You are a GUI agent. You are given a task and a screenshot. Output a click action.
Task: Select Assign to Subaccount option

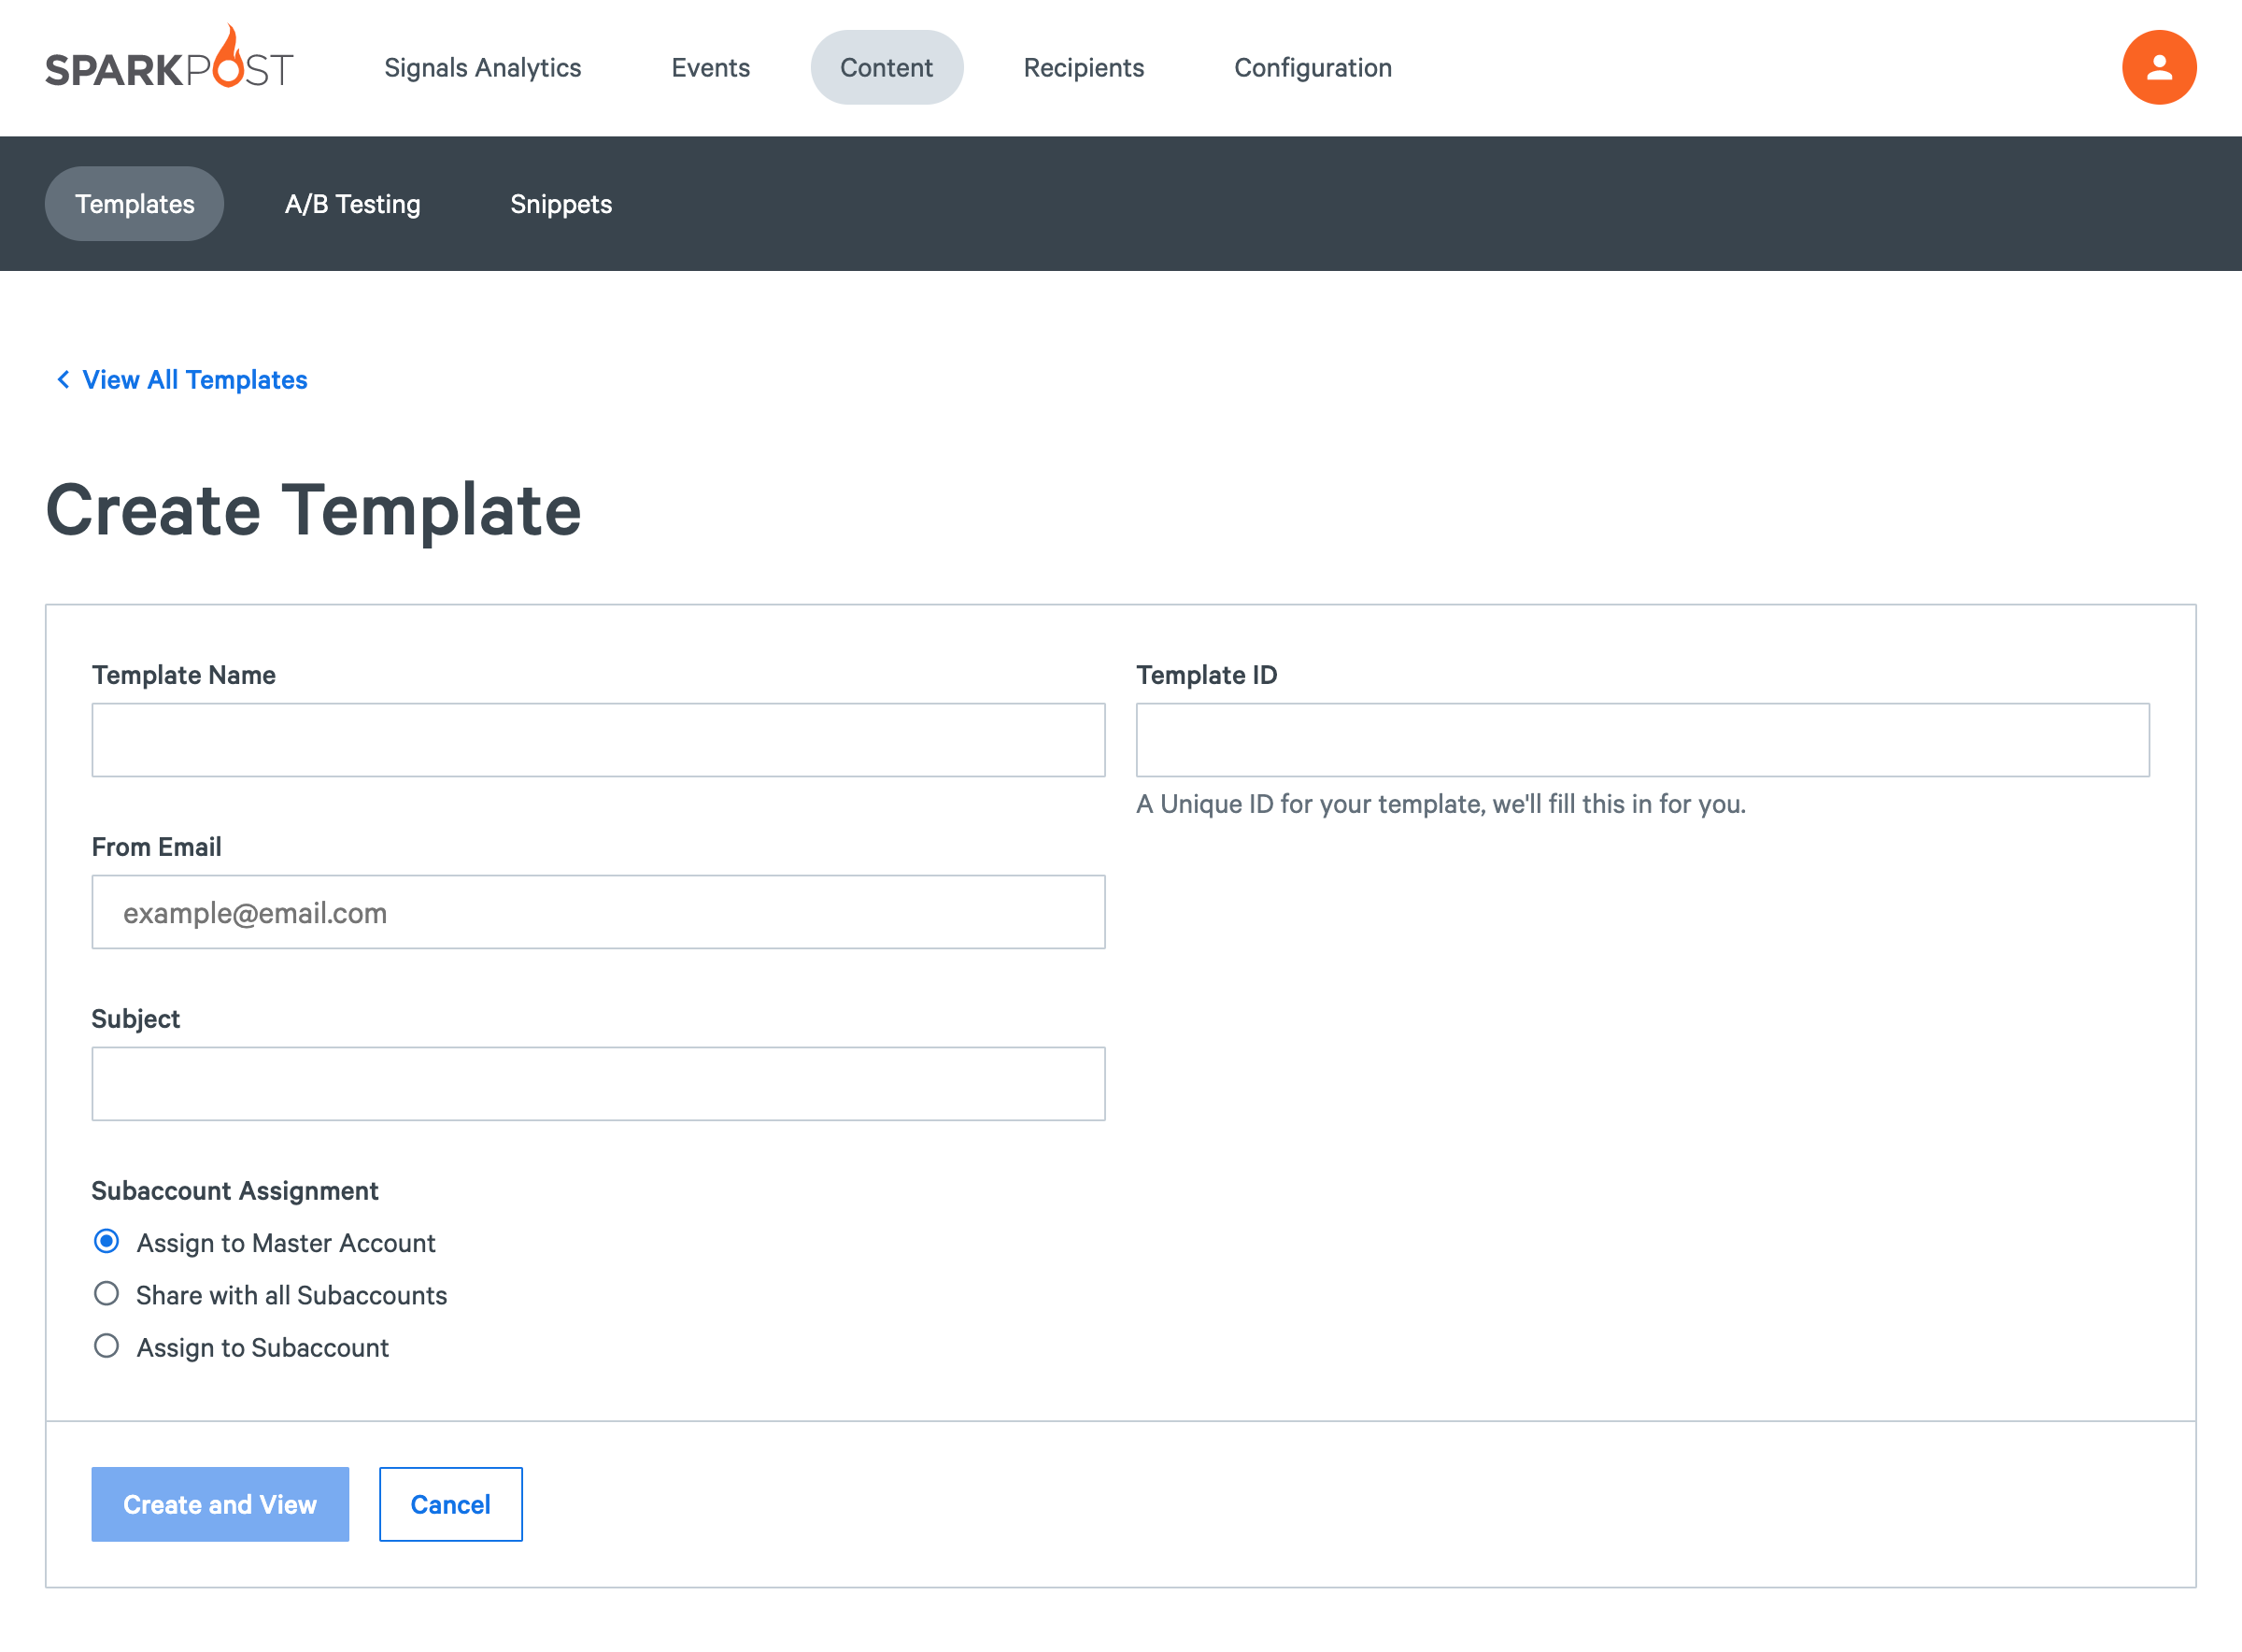106,1346
